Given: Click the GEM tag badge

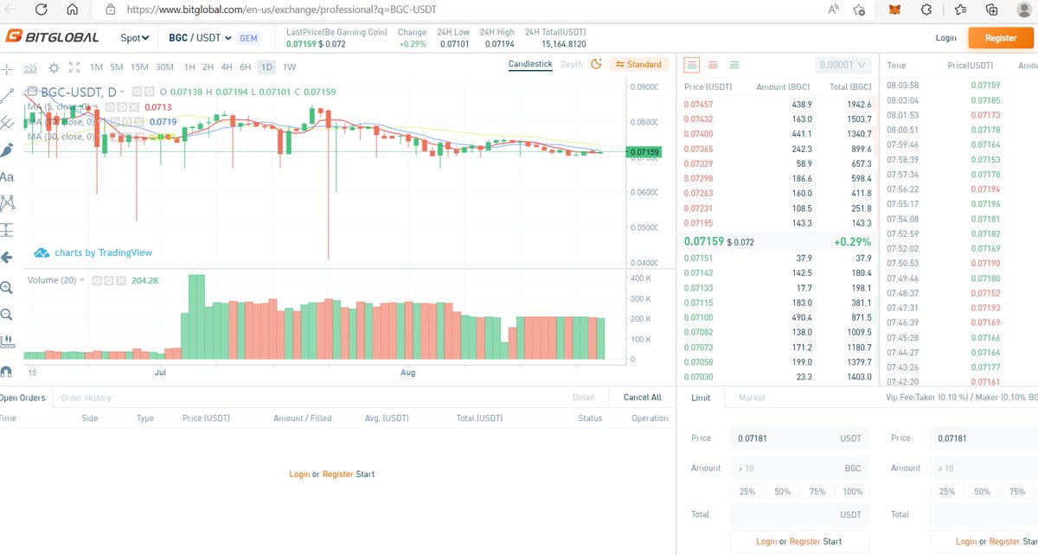Looking at the screenshot, I should [248, 38].
